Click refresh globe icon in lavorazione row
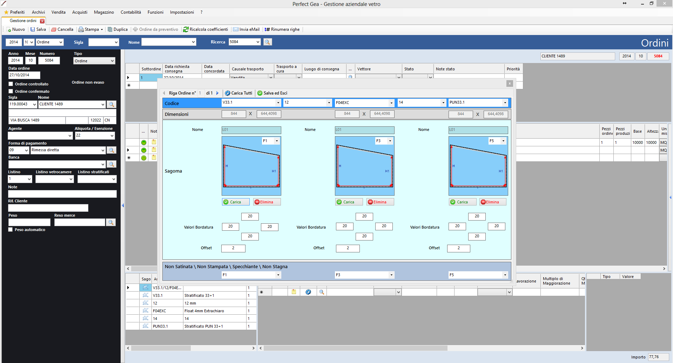Viewport: 673px width, 363px height. pos(308,292)
